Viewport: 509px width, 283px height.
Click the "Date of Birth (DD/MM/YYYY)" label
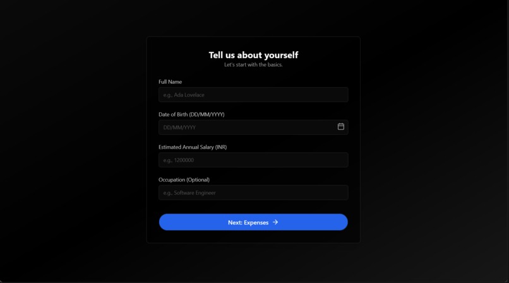coord(191,115)
